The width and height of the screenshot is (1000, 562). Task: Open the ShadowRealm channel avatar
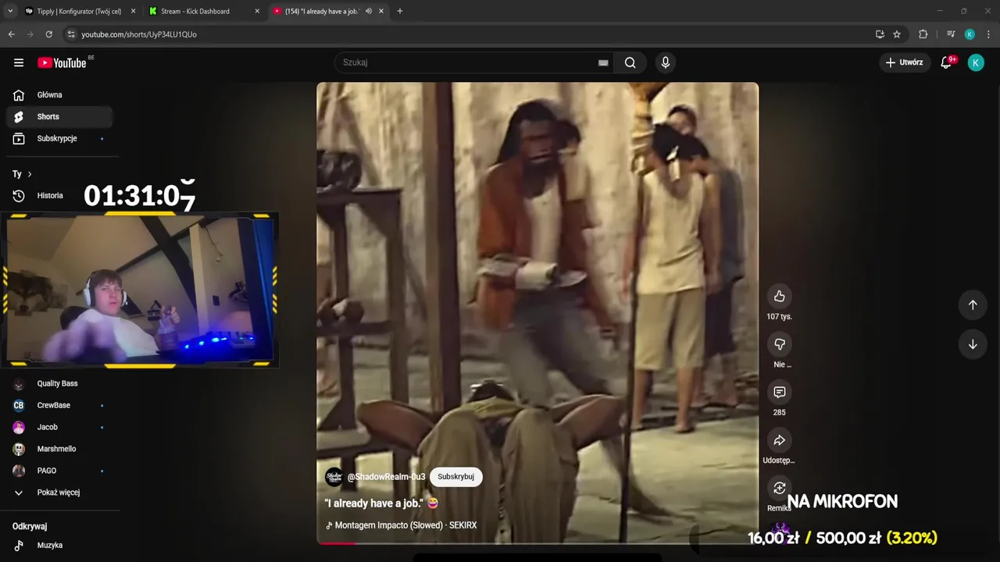click(334, 477)
